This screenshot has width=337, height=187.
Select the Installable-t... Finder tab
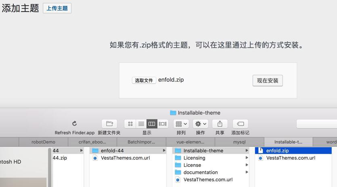click(289, 142)
